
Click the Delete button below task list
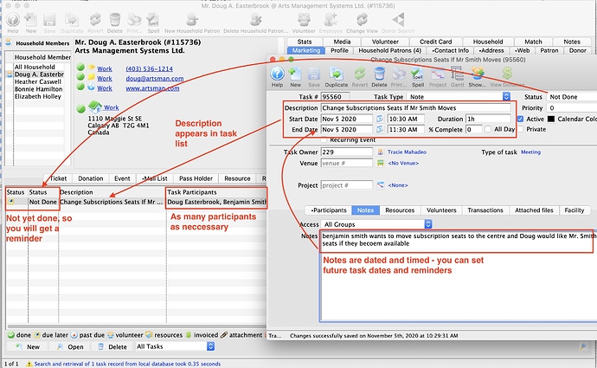(x=112, y=346)
